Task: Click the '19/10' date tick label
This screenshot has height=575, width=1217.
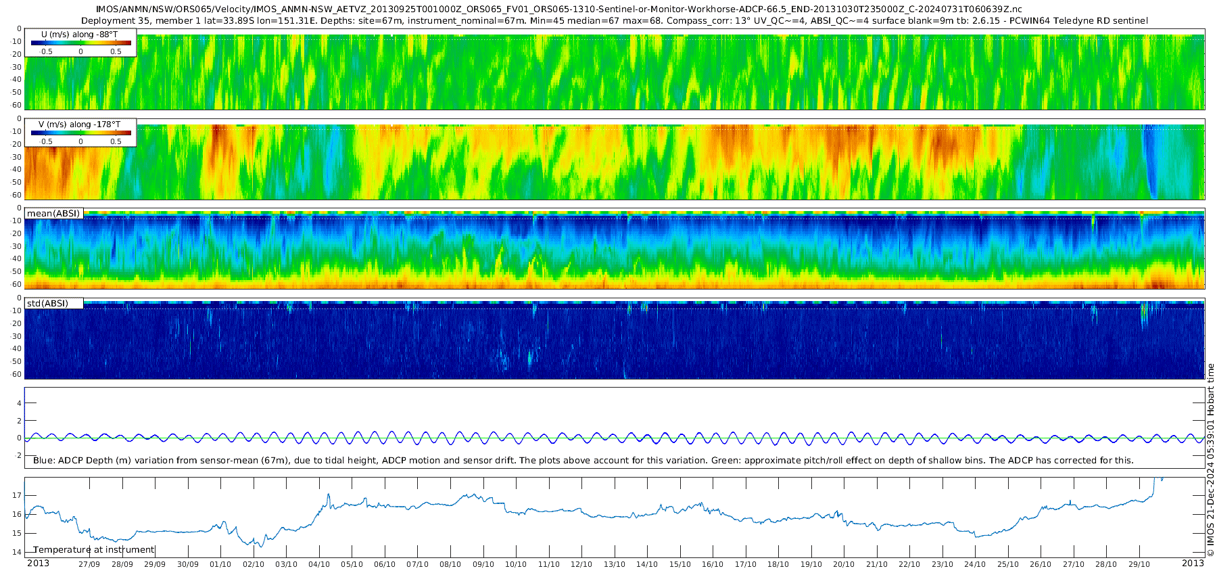Action: 811,564
